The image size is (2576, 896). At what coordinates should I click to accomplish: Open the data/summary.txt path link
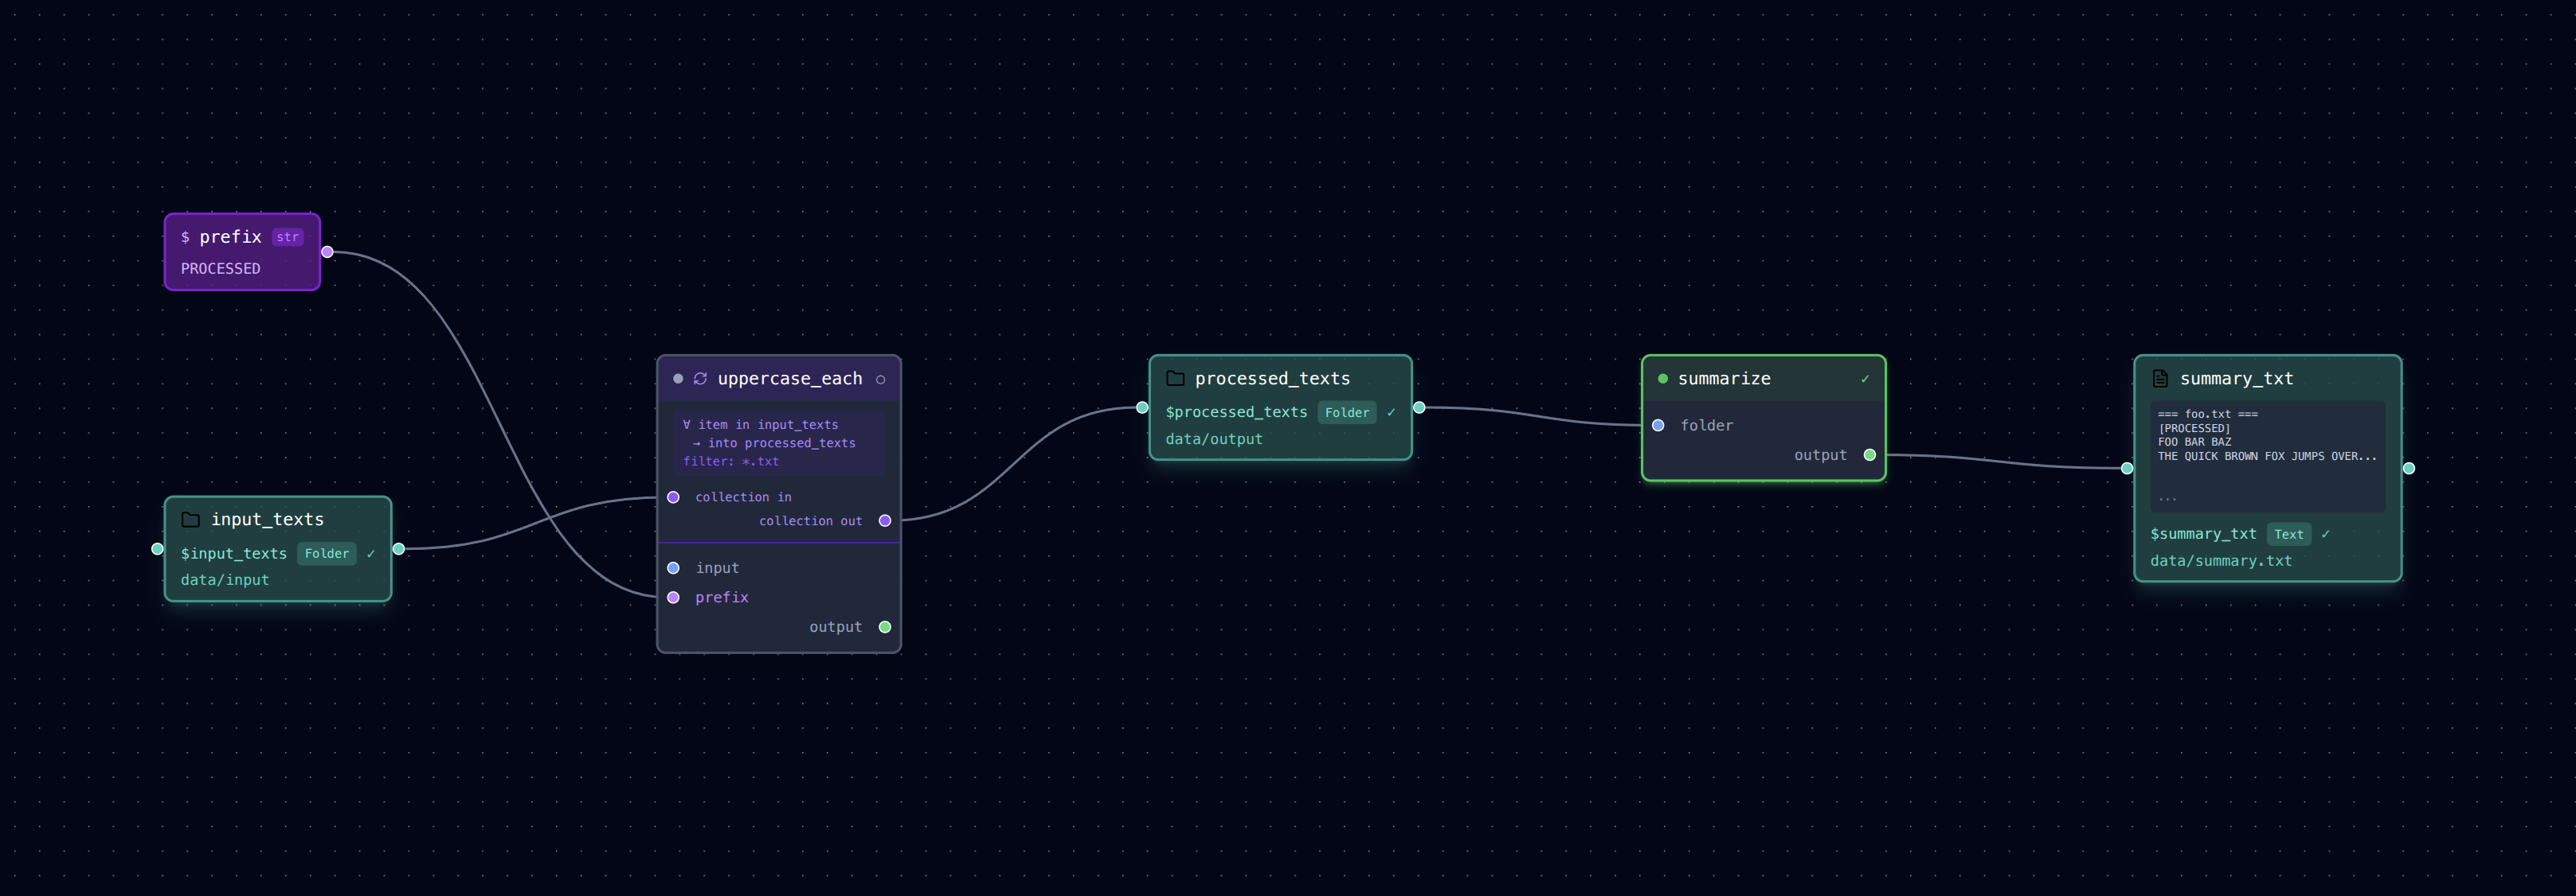pos(2220,560)
